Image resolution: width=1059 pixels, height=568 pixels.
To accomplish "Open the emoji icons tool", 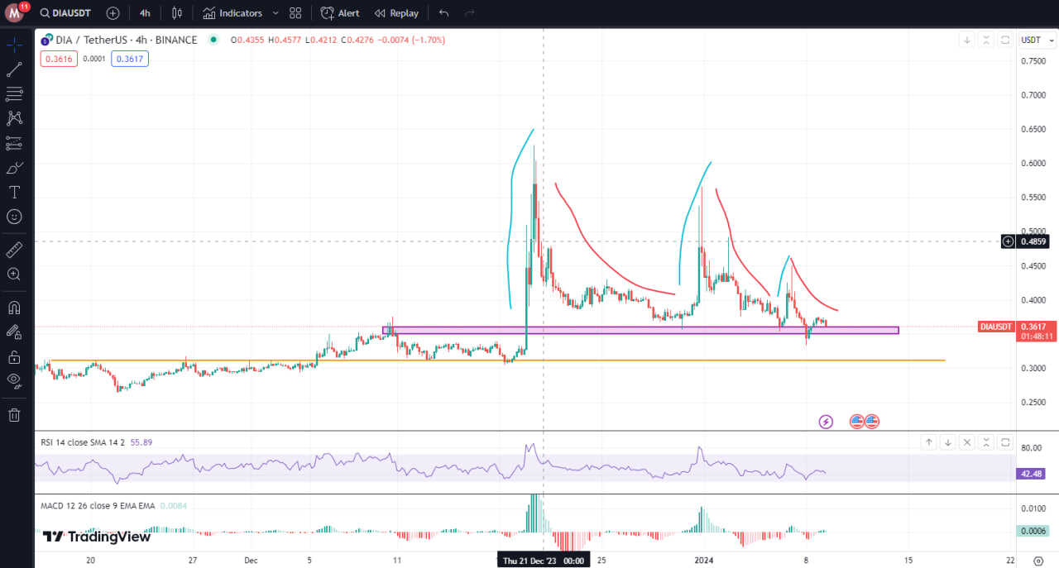I will pyautogui.click(x=14, y=217).
